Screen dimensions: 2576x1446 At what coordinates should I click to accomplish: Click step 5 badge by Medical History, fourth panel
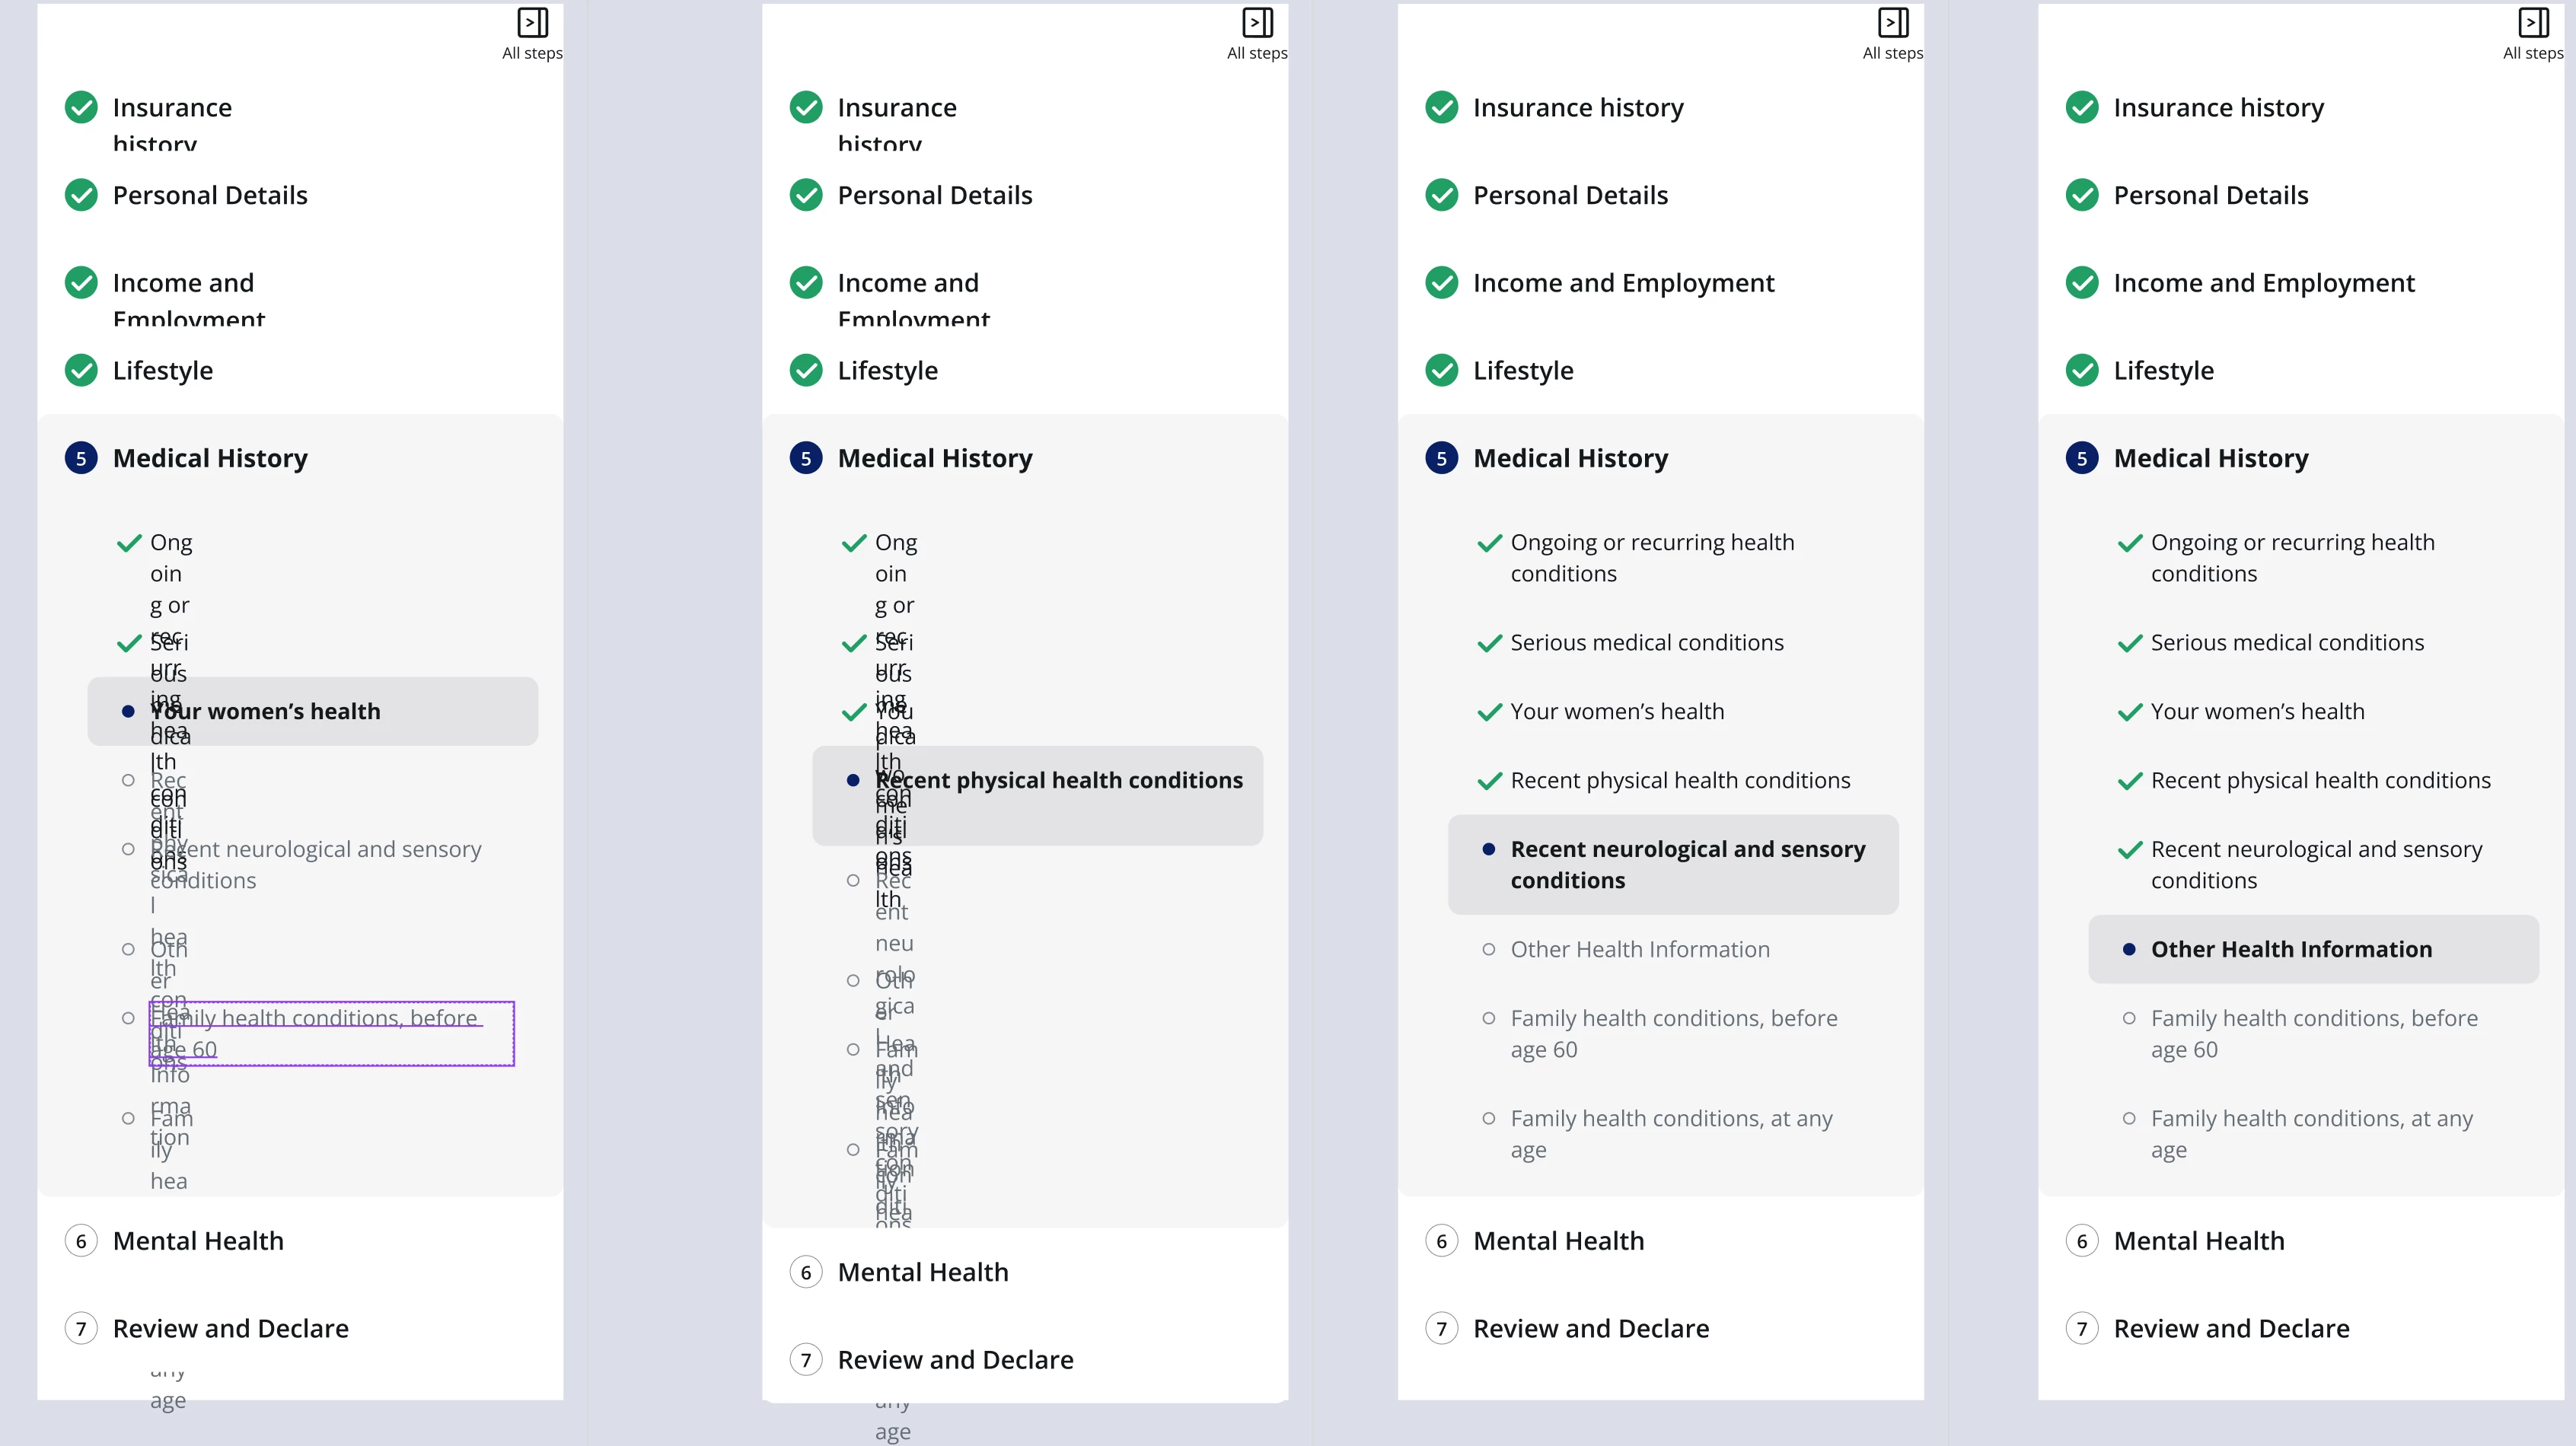pos(2082,458)
